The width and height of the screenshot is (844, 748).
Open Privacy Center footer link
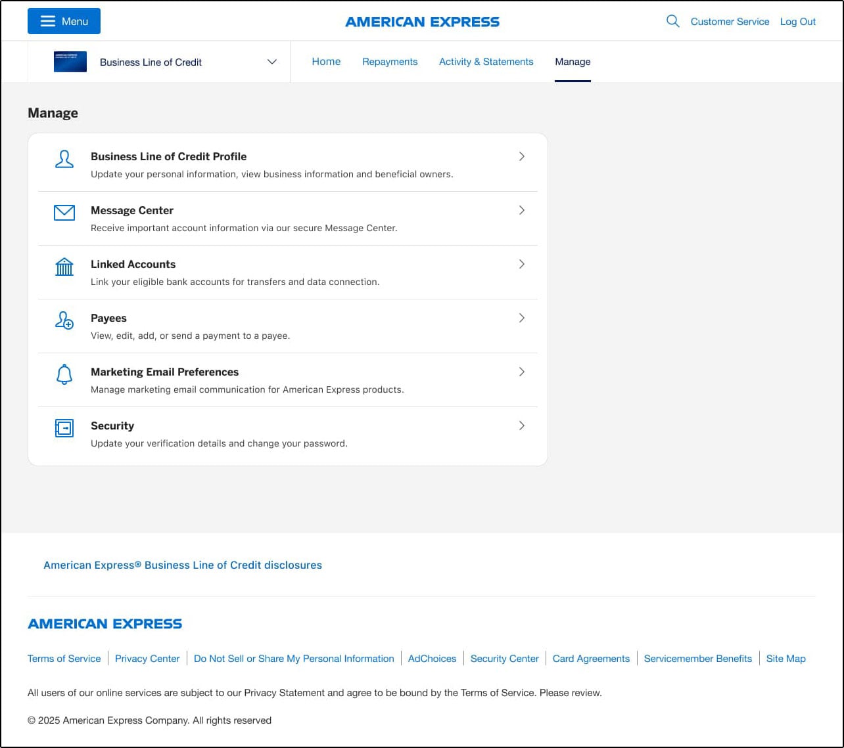pyautogui.click(x=147, y=659)
